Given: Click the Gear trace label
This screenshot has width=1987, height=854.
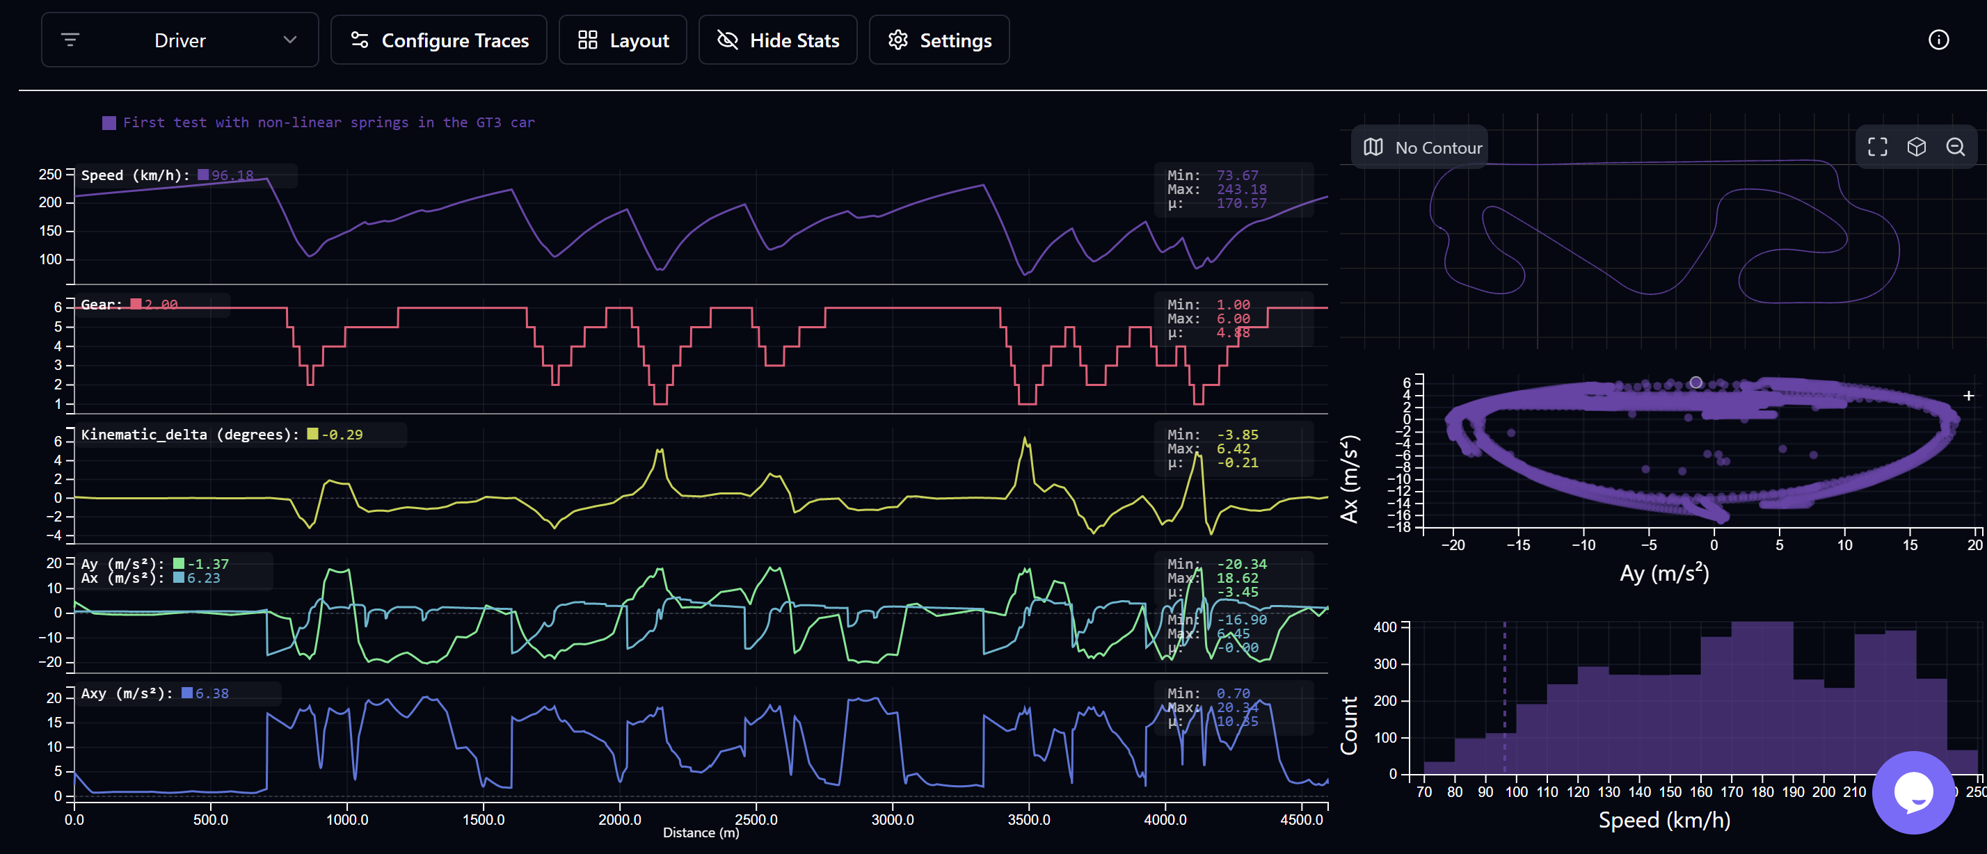Looking at the screenshot, I should (x=101, y=305).
